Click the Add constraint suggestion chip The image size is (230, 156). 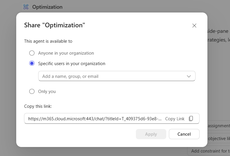[x=210, y=151]
